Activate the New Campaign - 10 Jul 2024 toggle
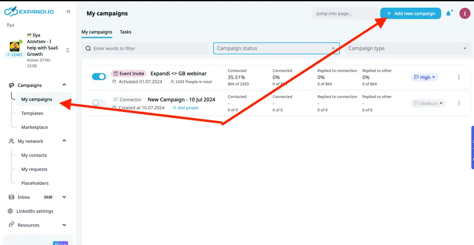This screenshot has height=245, width=474. click(99, 103)
